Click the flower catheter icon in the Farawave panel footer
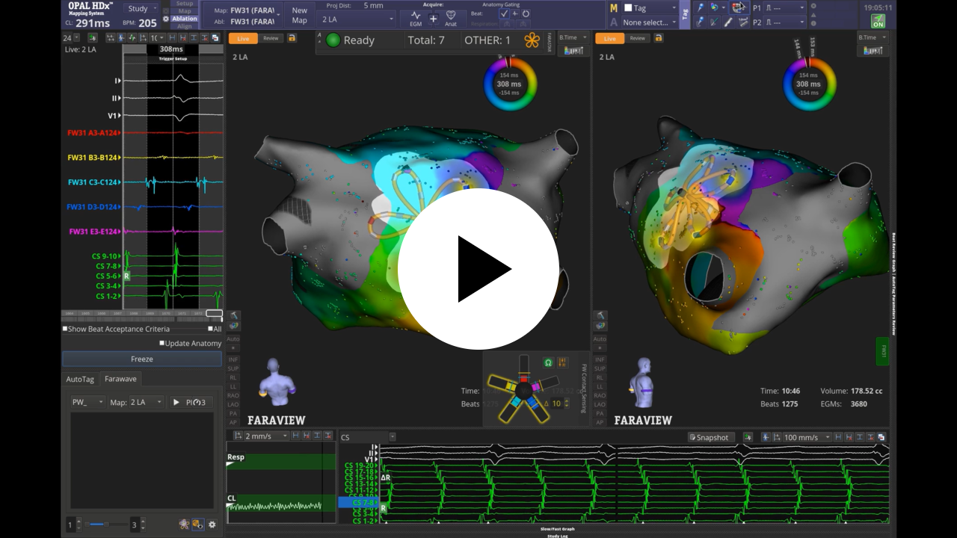 point(184,525)
